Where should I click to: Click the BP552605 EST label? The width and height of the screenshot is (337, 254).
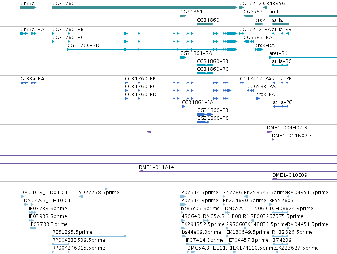coord(281,201)
